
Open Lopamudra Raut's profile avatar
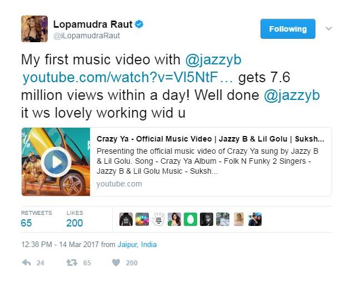(34, 29)
